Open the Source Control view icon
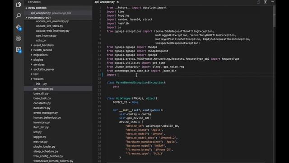This screenshot has width=289, height=163. 19,27
